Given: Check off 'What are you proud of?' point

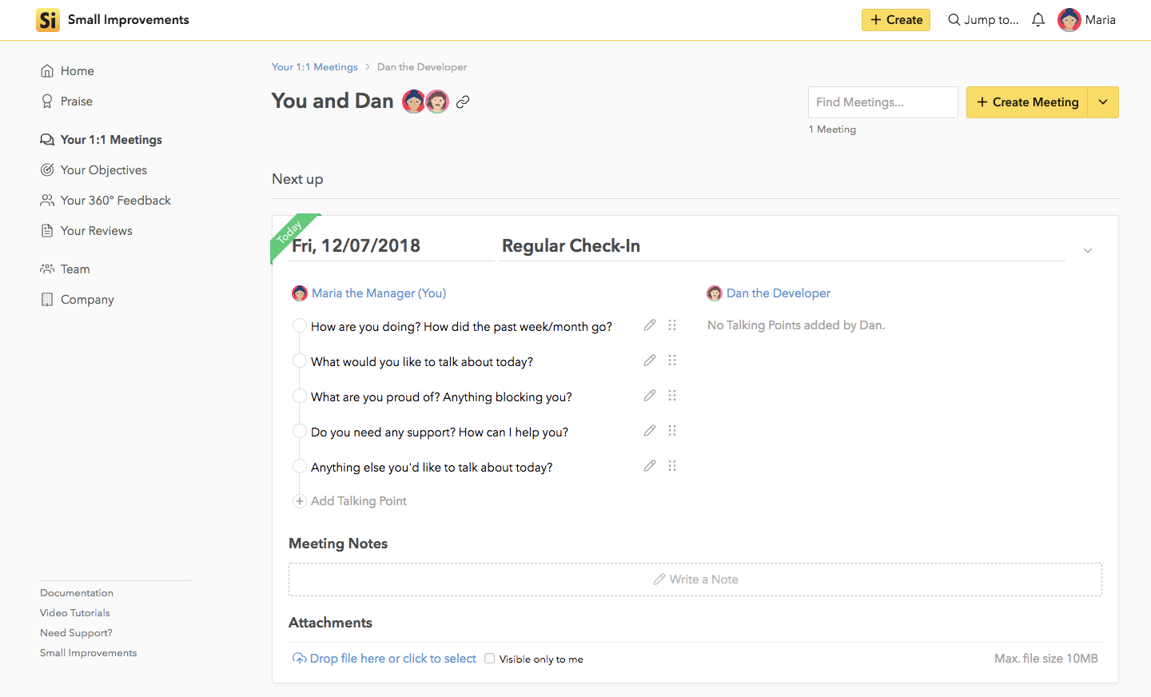Looking at the screenshot, I should [x=300, y=396].
